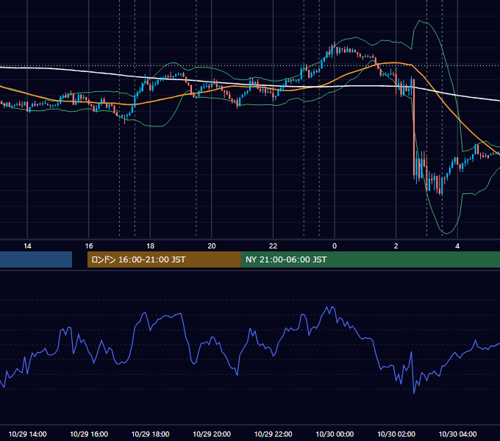
Task: Click the 10/29 22:00 date label
Action: pyautogui.click(x=274, y=434)
